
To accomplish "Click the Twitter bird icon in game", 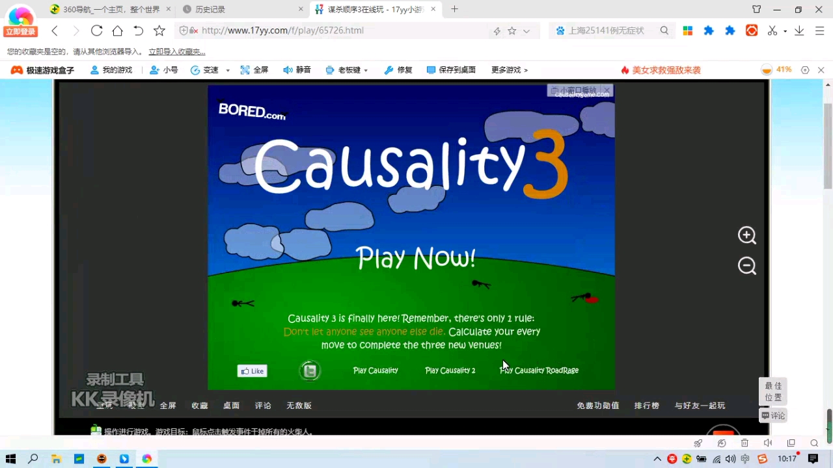I will pos(310,370).
